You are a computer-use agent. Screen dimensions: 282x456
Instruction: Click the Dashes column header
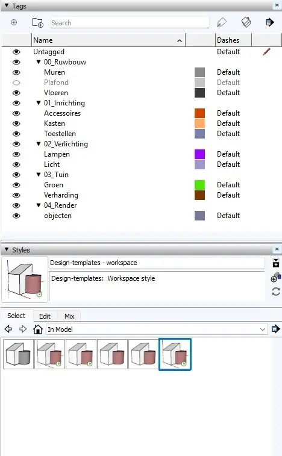[x=234, y=40]
